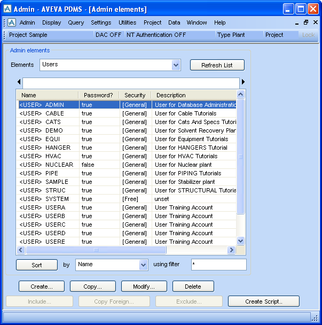322x325 pixels.
Task: Open the Admin menu
Action: (x=27, y=22)
